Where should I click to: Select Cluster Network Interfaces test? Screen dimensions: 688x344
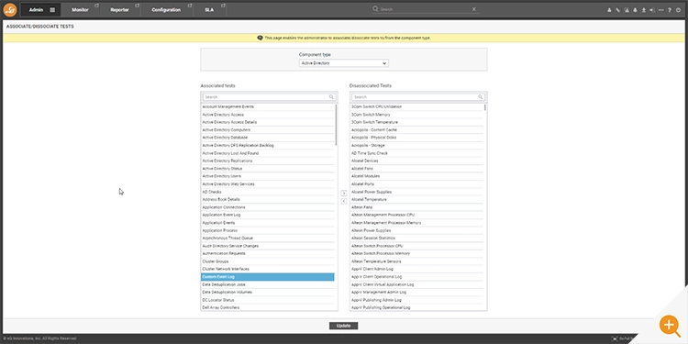point(268,269)
